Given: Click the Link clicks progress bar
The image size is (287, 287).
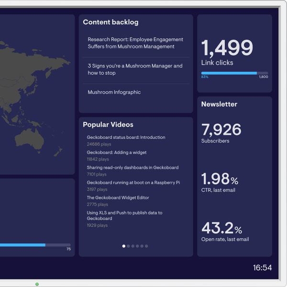Looking at the screenshot, I should tap(234, 73).
